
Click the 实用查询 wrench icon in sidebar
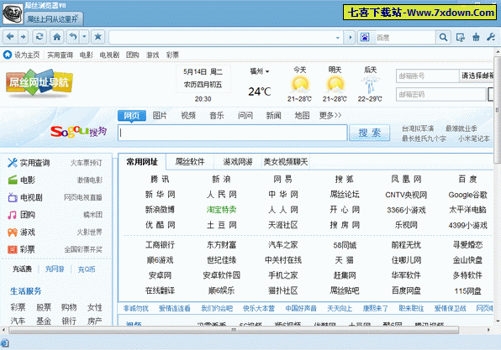pyautogui.click(x=12, y=163)
